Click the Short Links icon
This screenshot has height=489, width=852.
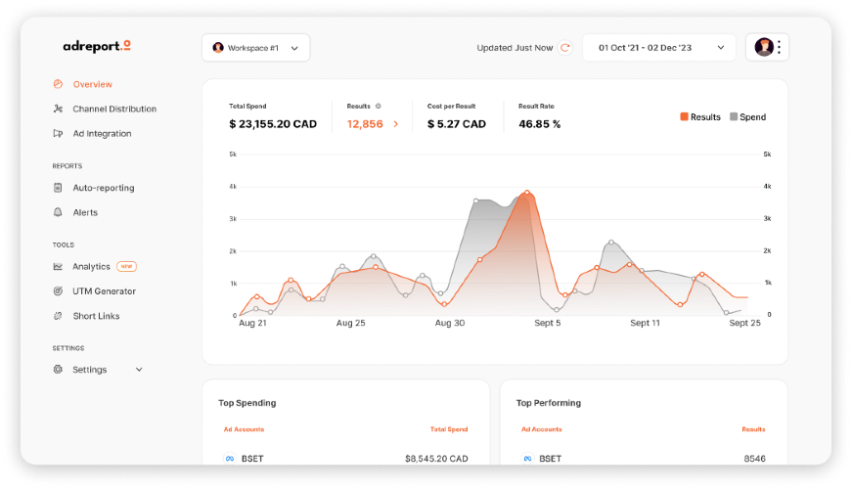(59, 316)
